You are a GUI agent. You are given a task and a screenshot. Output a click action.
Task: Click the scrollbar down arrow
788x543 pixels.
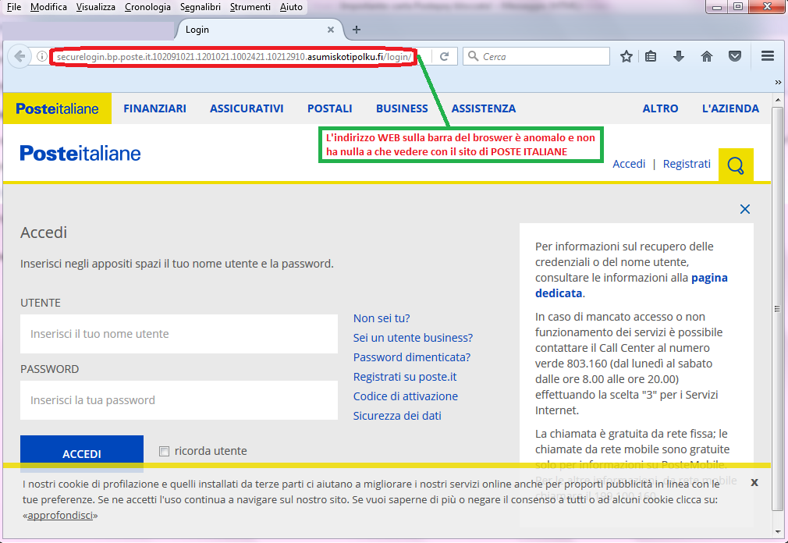click(777, 531)
